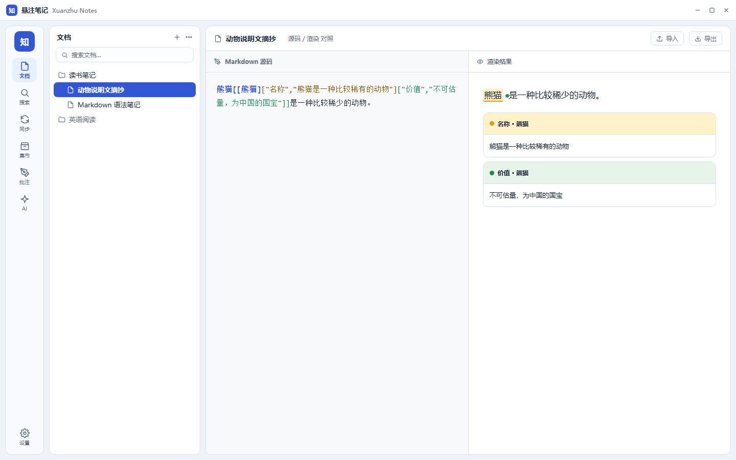
Task: Click the text 不可估量，为中国的国宝 in card
Action: tap(526, 195)
